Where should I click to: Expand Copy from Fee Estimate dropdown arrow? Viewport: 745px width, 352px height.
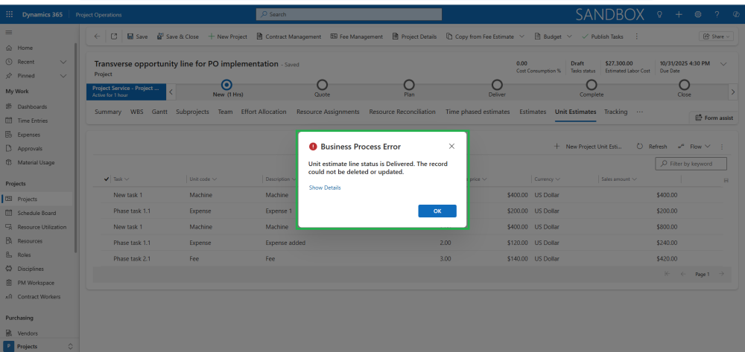click(x=521, y=36)
